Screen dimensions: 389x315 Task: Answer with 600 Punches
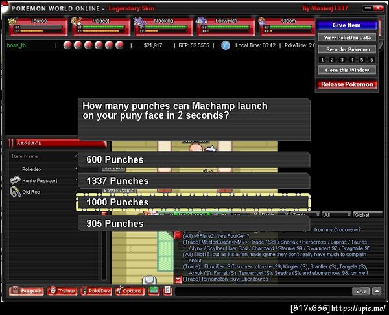point(194,159)
